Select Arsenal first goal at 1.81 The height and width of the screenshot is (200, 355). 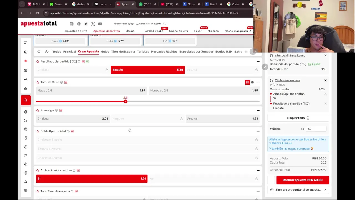[x=222, y=119]
